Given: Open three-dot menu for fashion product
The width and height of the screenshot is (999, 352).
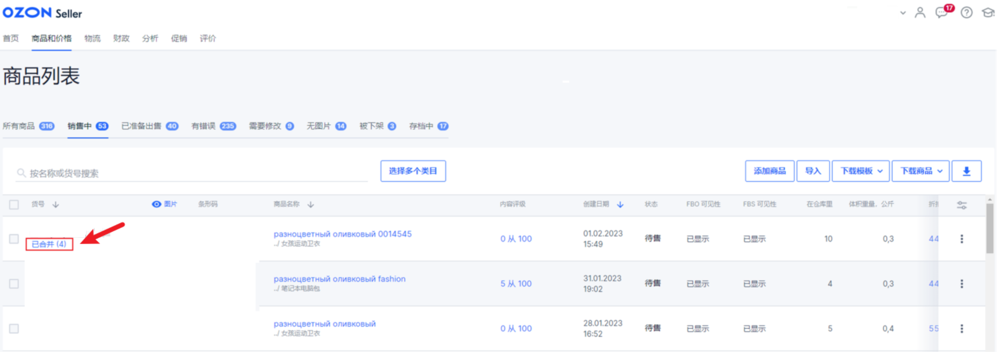Looking at the screenshot, I should (962, 284).
